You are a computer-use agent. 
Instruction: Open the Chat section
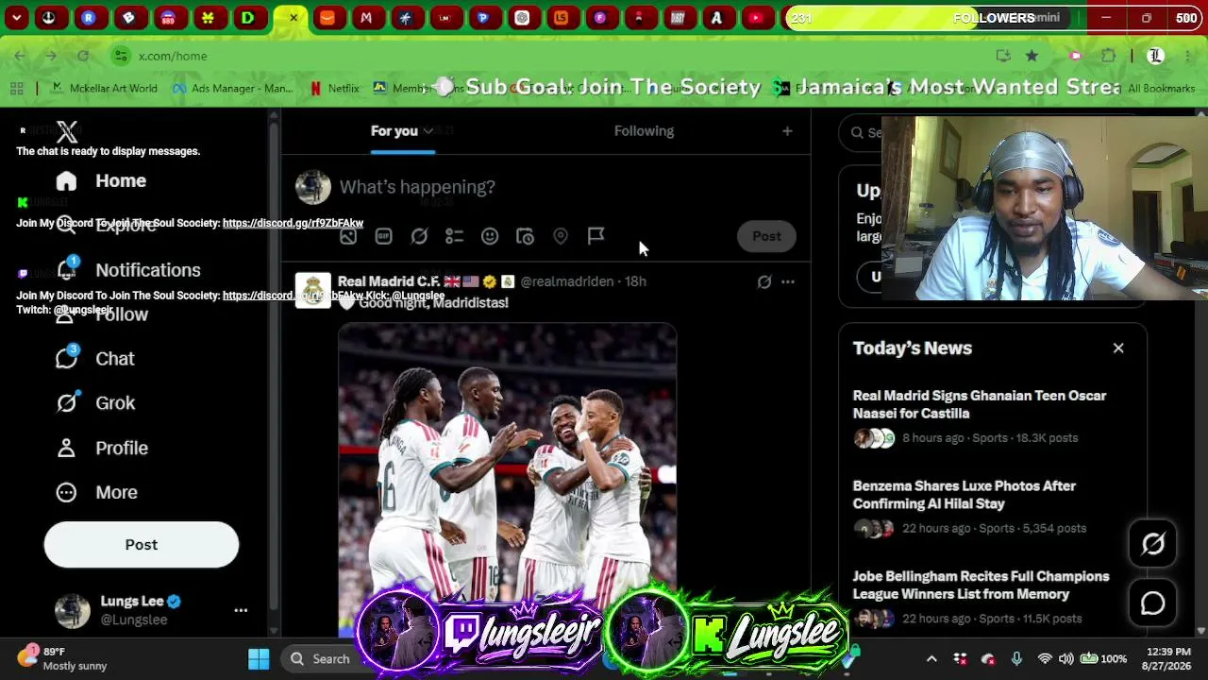pos(95,359)
